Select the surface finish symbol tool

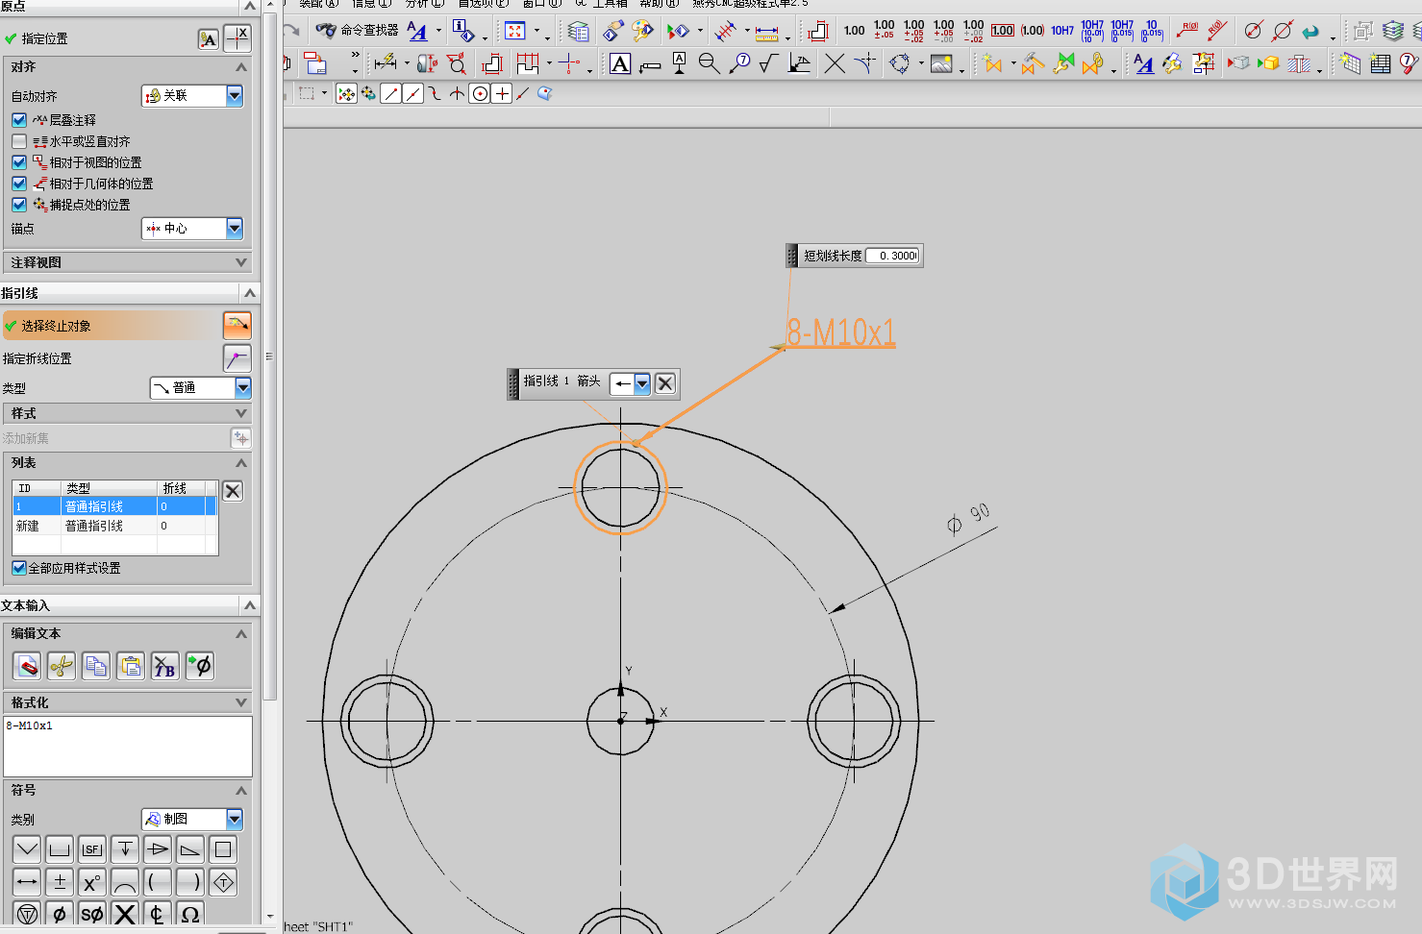(x=768, y=64)
